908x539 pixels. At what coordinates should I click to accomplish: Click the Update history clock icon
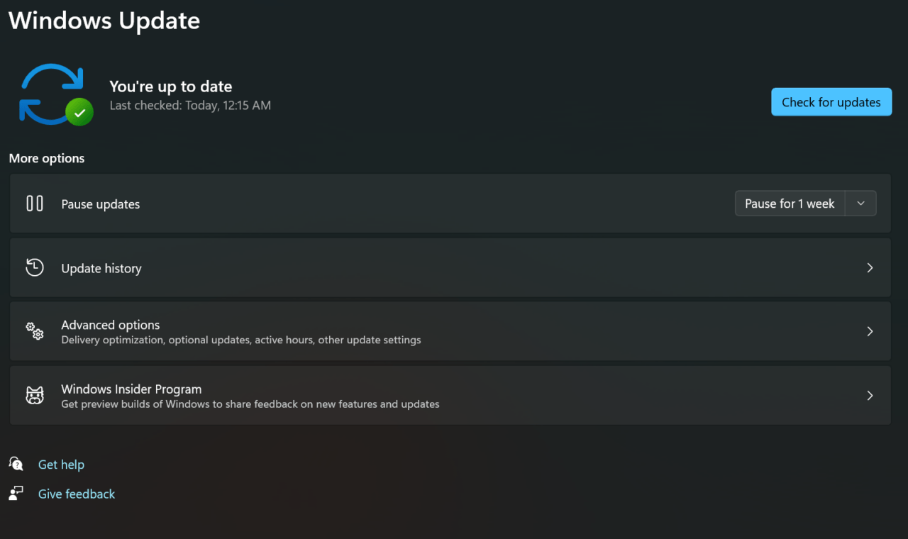(x=35, y=267)
